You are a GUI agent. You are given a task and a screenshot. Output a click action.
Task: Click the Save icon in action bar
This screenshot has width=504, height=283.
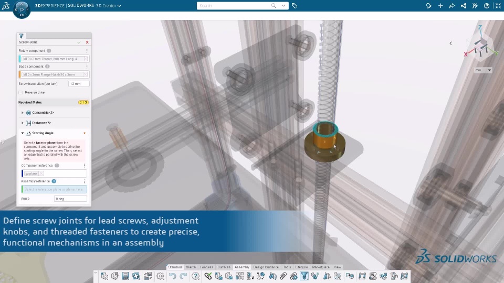tap(125, 276)
